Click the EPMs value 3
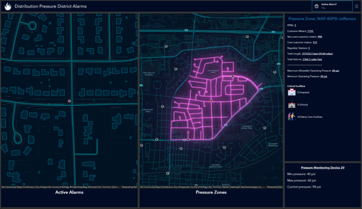The width and height of the screenshot is (362, 209). pos(295,25)
